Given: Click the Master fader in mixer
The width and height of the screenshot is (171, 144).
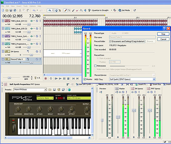Looking at the screenshot, I should 118,117.
